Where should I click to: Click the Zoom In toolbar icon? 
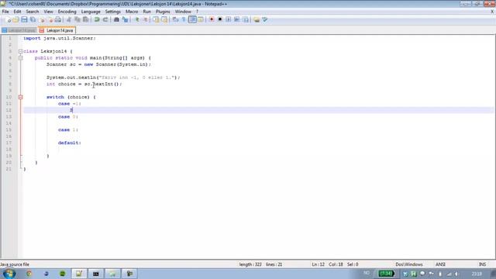[x=136, y=19]
